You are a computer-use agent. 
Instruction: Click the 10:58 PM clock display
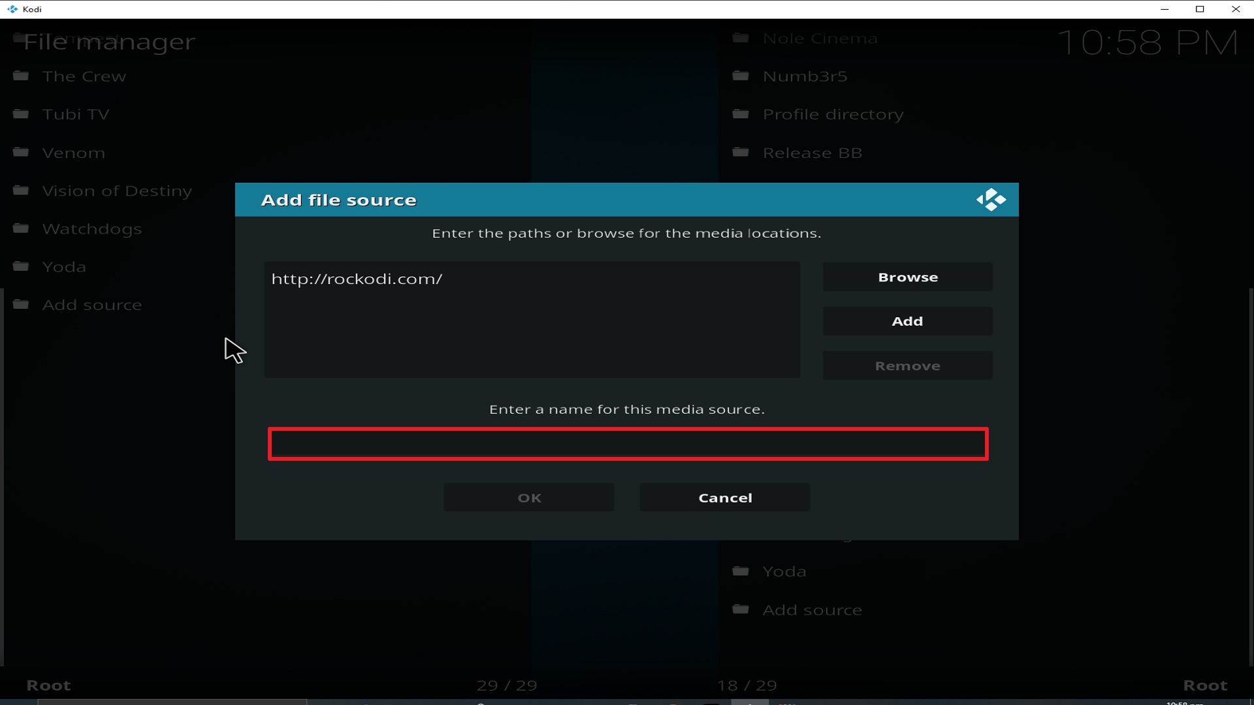point(1147,42)
